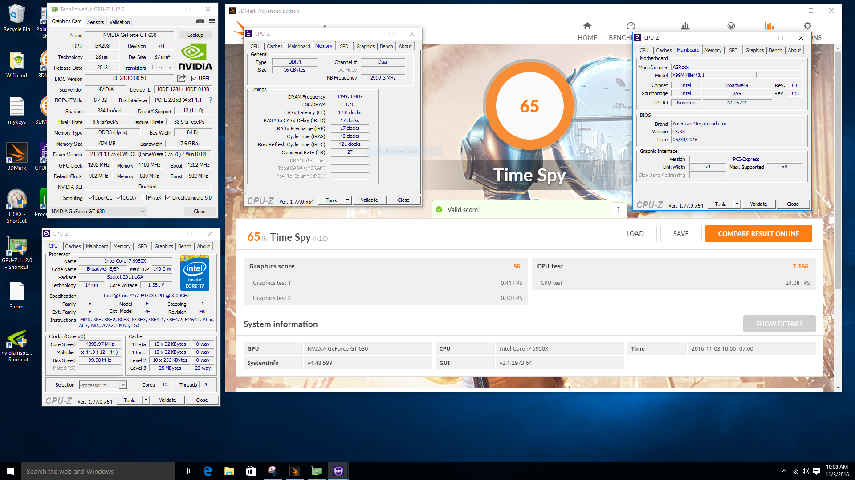Expand Tools arrow in CPU-Z Memory window
This screenshot has height=480, width=855.
tap(347, 200)
